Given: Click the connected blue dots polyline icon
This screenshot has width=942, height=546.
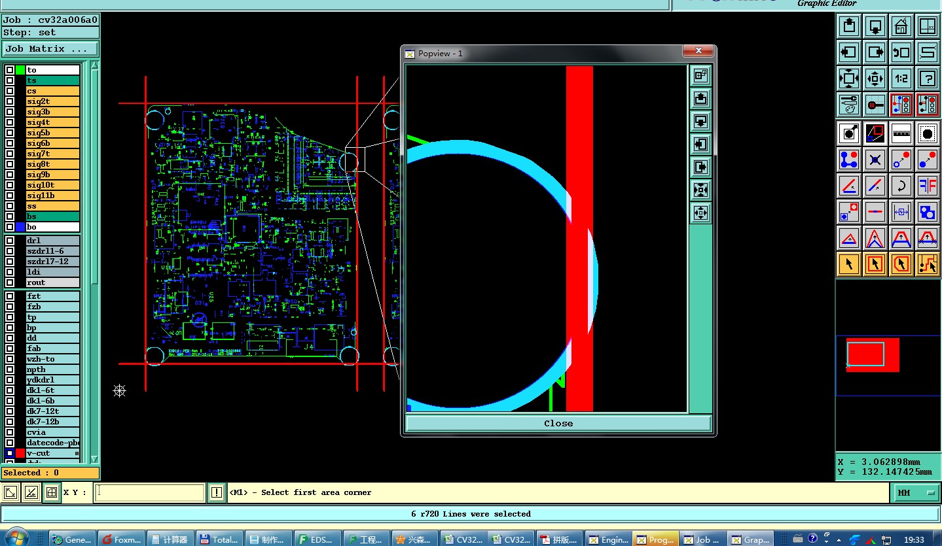Looking at the screenshot, I should pyautogui.click(x=849, y=160).
